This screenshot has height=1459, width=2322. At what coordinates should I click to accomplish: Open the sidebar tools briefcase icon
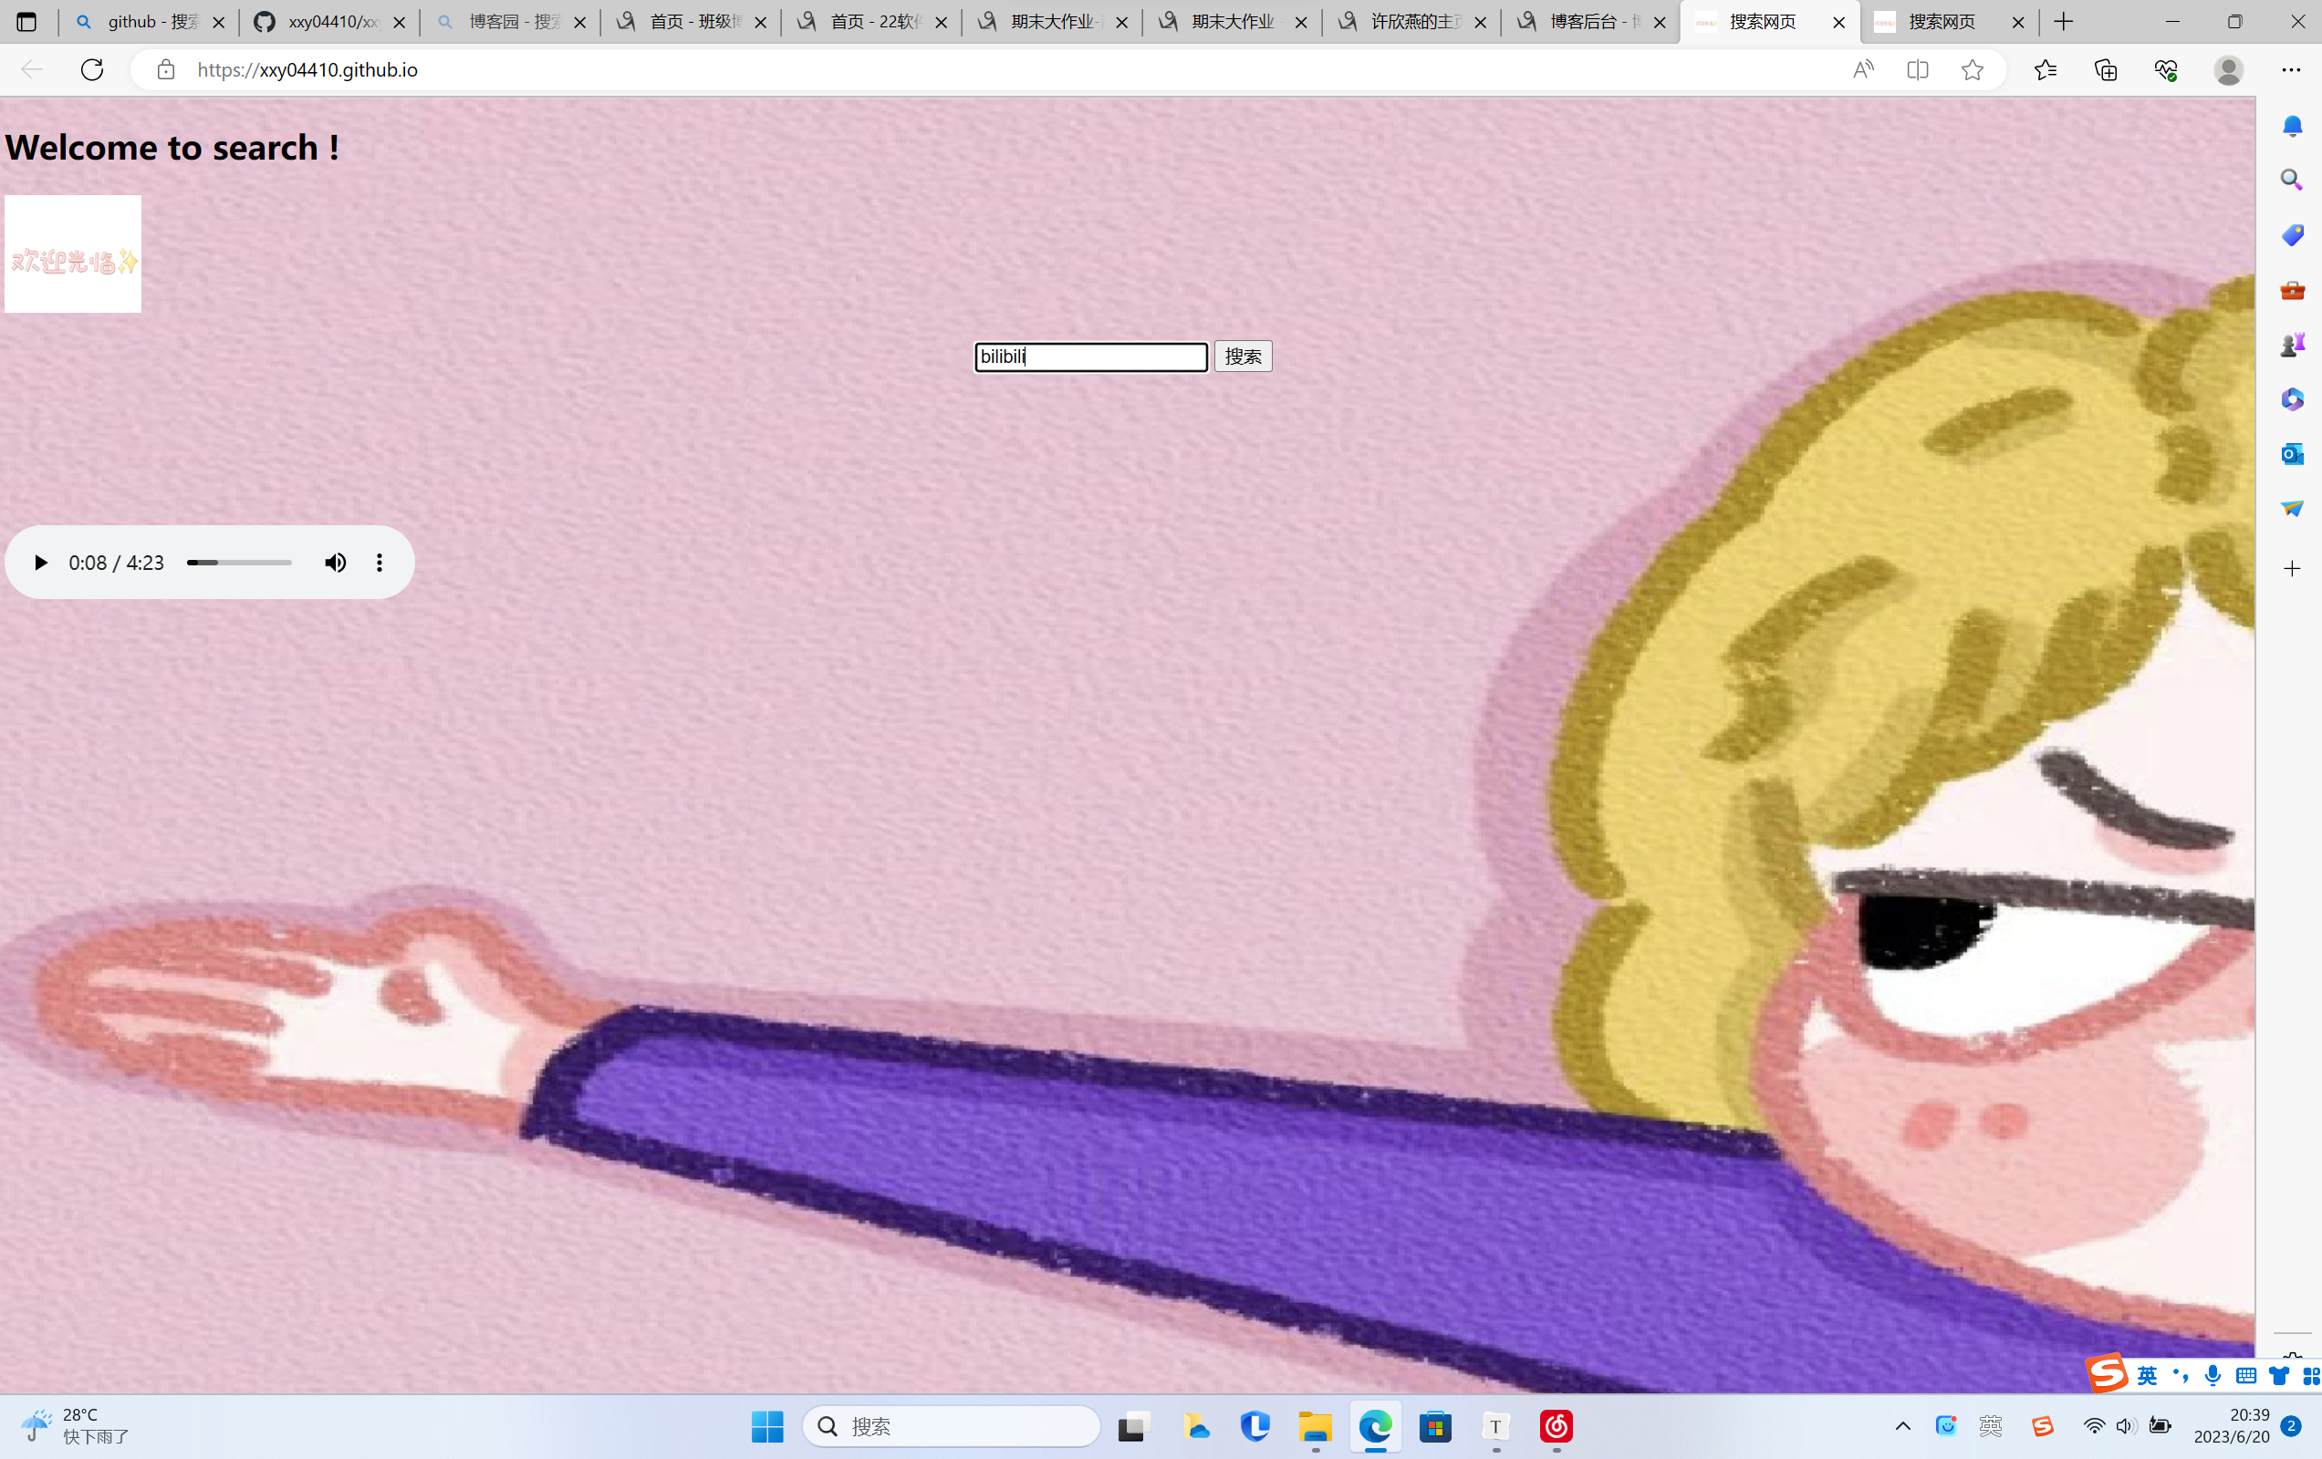pyautogui.click(x=2291, y=290)
